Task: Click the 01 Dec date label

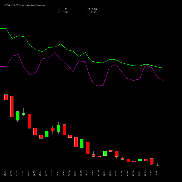Action: [63, 173]
